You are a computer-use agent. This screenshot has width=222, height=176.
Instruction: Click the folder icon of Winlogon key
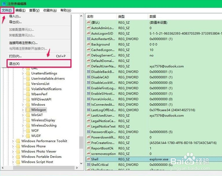point(28,110)
